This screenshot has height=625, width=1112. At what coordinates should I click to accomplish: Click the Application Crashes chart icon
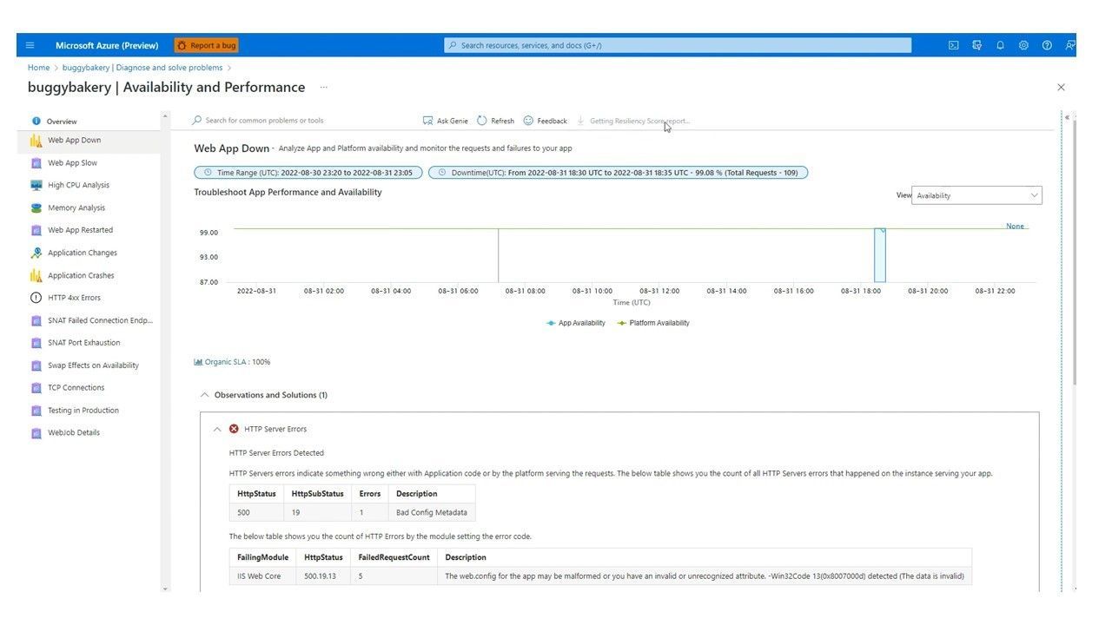(36, 275)
